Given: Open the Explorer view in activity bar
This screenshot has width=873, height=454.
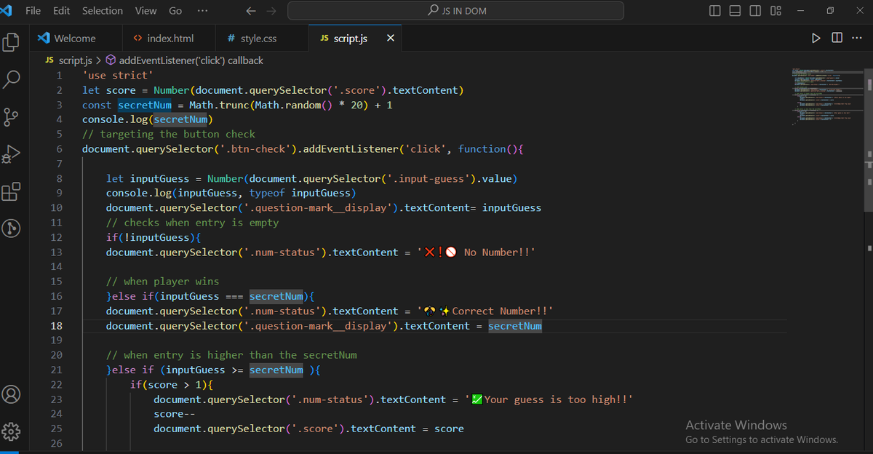Looking at the screenshot, I should pyautogui.click(x=11, y=42).
